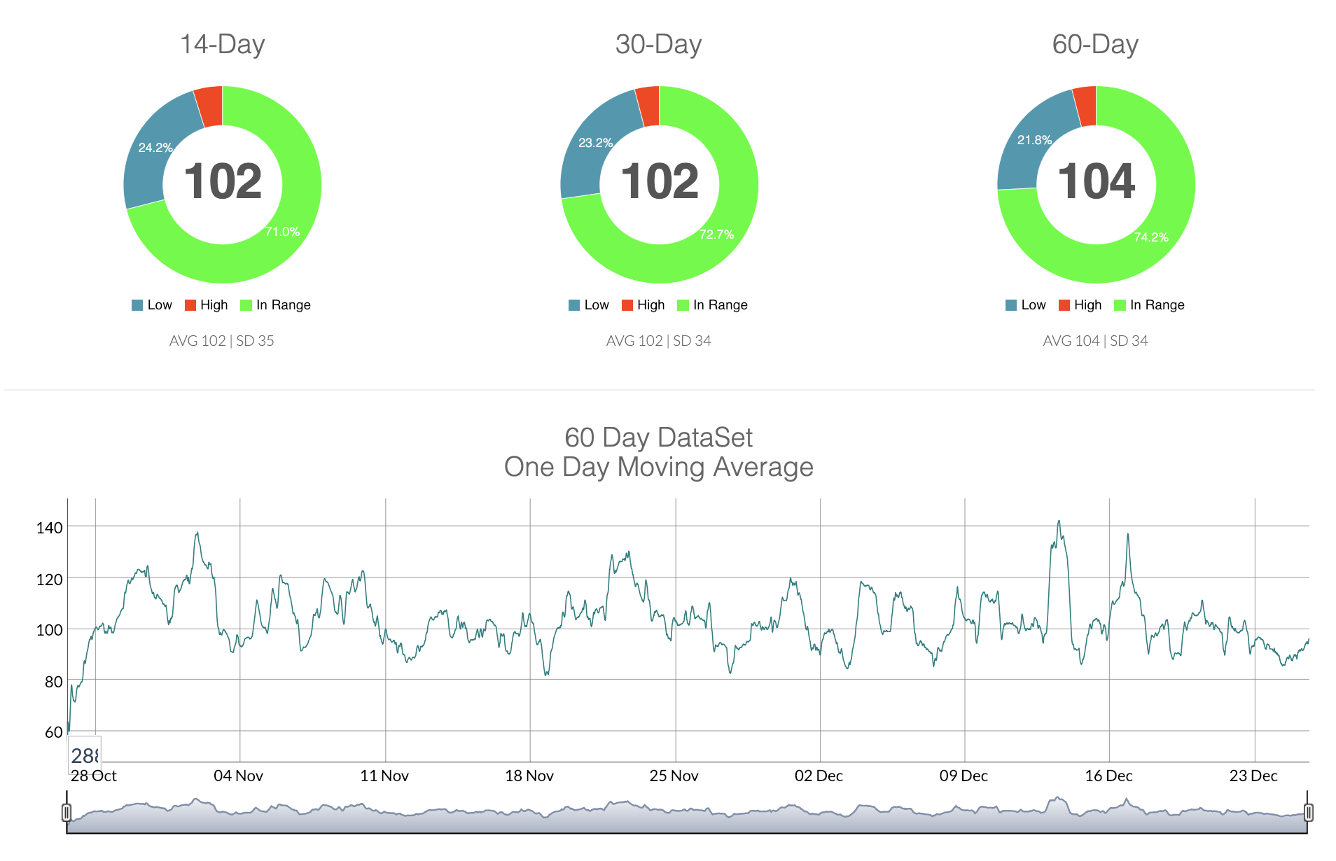Viewport: 1336px width, 861px height.
Task: Toggle High legend in 14-Day chart
Action: [x=207, y=305]
